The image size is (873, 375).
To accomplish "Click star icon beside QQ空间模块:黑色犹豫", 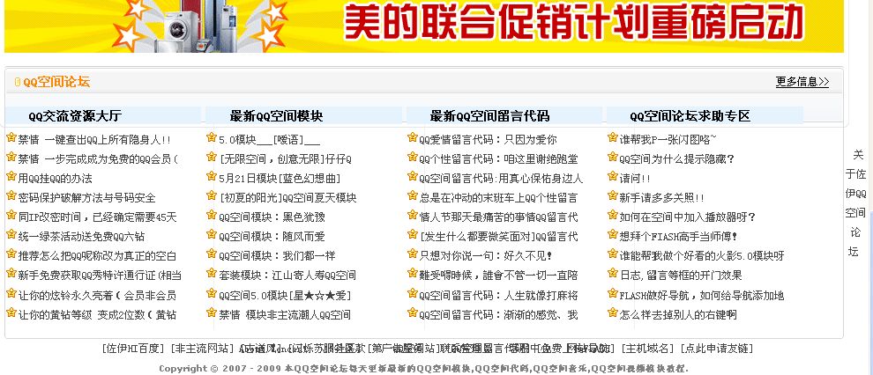I will (x=212, y=215).
